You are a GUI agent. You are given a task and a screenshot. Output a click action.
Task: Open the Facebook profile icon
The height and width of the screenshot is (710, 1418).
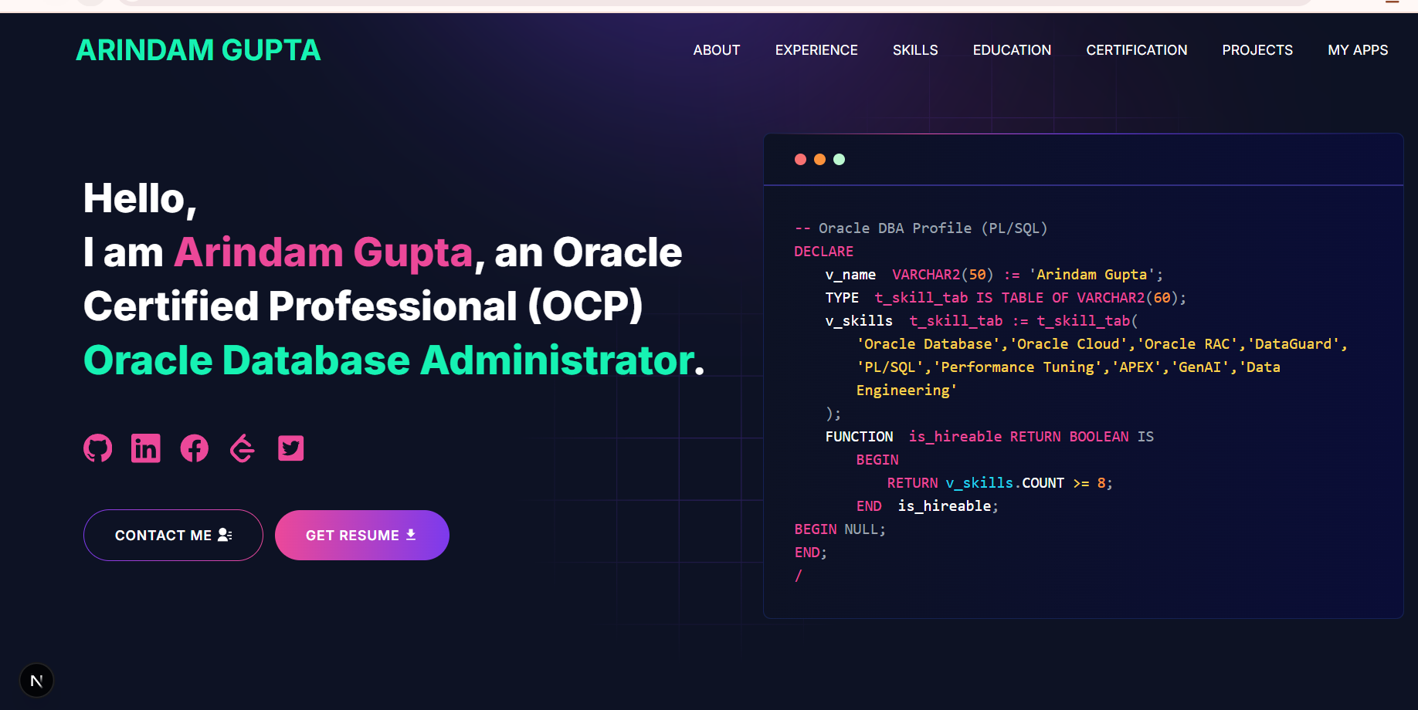click(x=194, y=448)
